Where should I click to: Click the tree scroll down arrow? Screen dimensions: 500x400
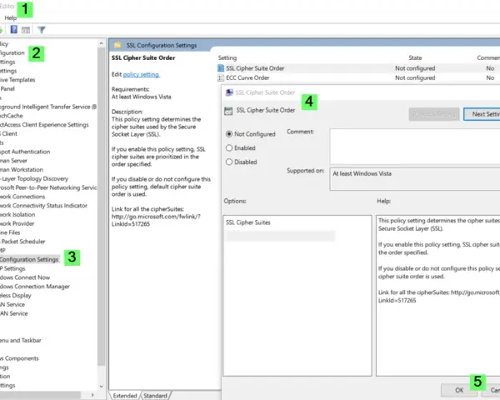[x=102, y=387]
